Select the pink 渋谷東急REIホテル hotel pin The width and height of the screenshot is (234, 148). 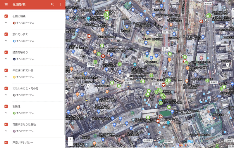[201, 58]
